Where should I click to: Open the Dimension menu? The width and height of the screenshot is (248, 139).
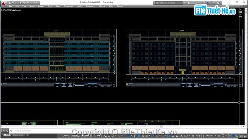pos(68,6)
